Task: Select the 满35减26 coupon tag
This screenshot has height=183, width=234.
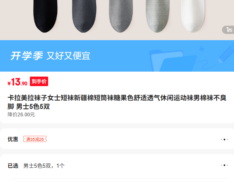Action: click(x=35, y=139)
